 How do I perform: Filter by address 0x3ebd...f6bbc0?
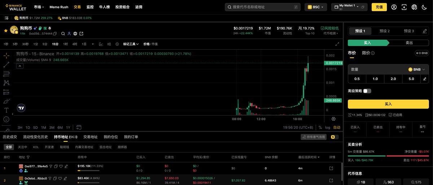point(51,178)
